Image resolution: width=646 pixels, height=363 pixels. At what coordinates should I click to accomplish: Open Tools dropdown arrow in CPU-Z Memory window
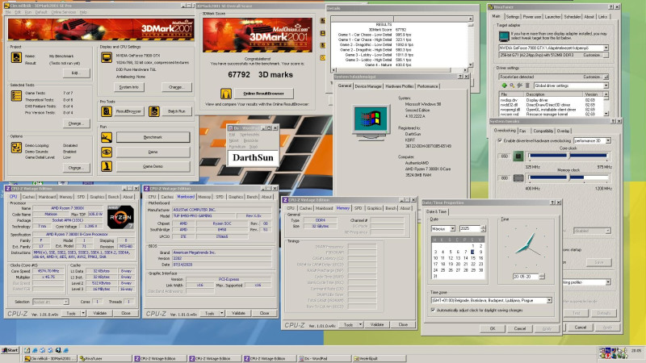pyautogui.click(x=360, y=325)
